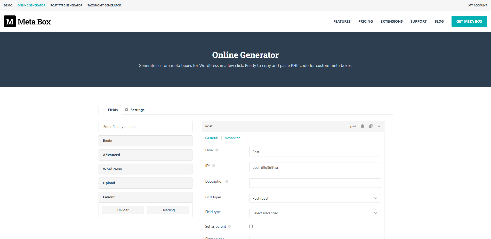Collapse the Layout field group
The width and height of the screenshot is (491, 239).
pyautogui.click(x=146, y=197)
